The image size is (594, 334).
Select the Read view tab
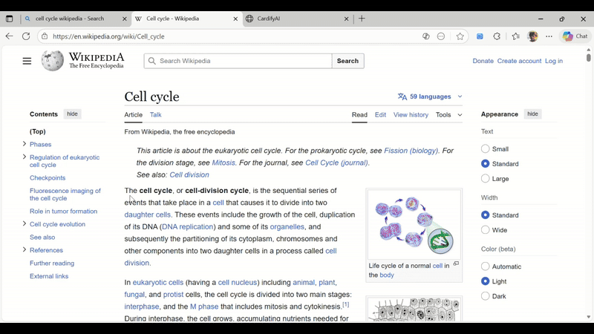(x=359, y=115)
